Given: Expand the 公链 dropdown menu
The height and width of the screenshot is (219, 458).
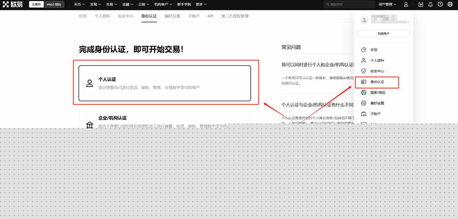Looking at the screenshot, I should 144,5.
